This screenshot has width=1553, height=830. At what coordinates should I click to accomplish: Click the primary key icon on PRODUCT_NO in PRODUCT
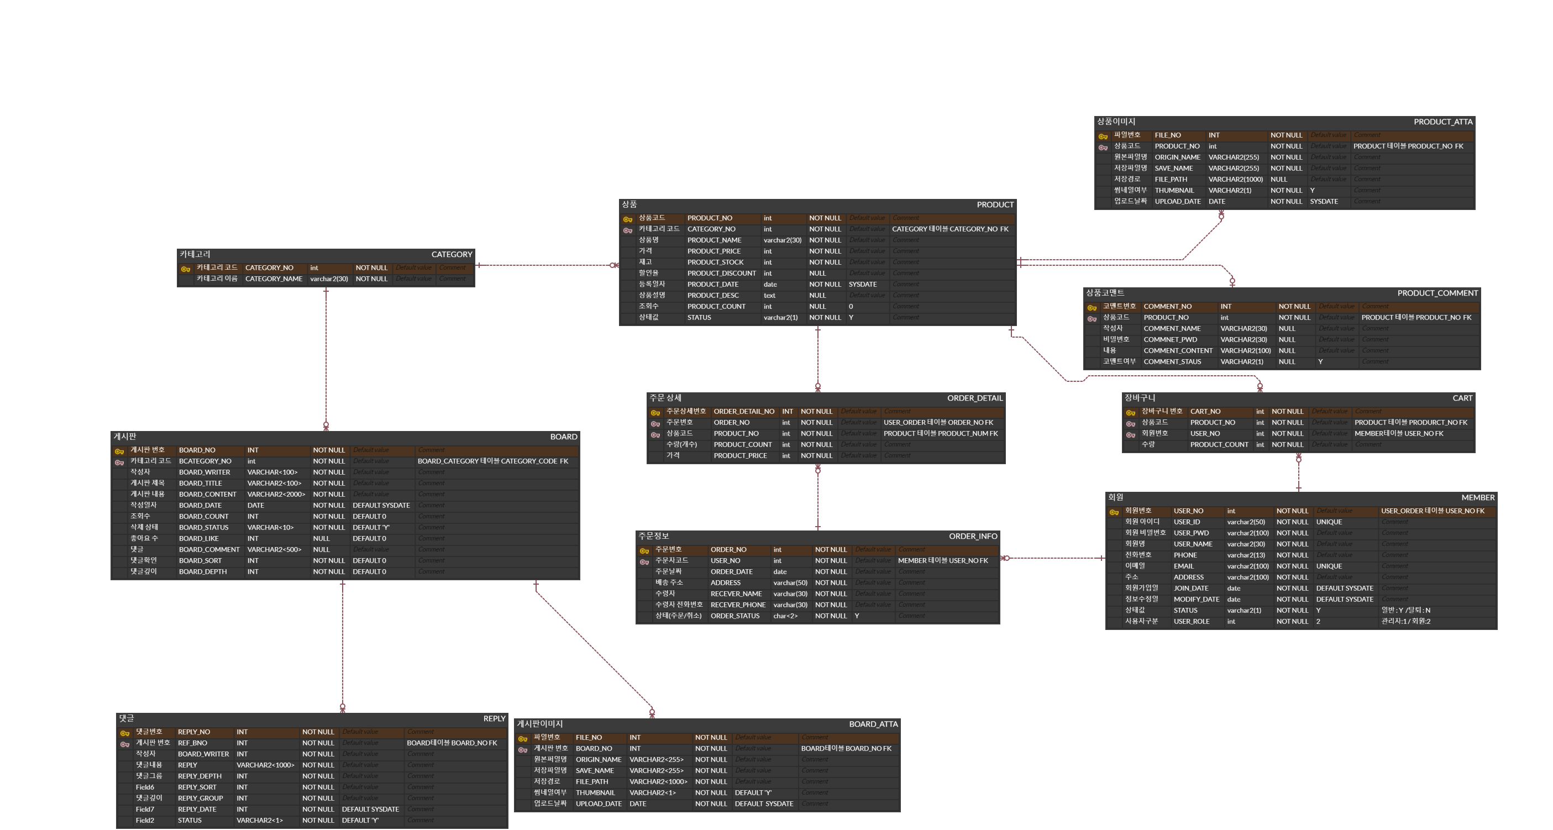pos(627,218)
